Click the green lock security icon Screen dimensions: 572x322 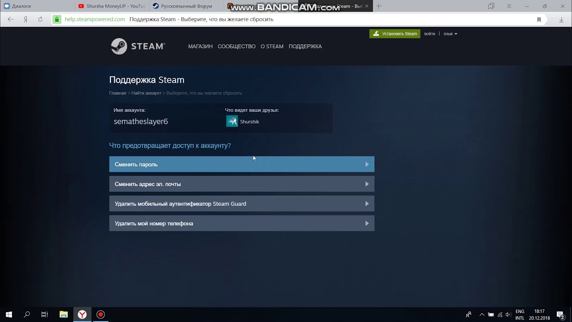tap(57, 19)
